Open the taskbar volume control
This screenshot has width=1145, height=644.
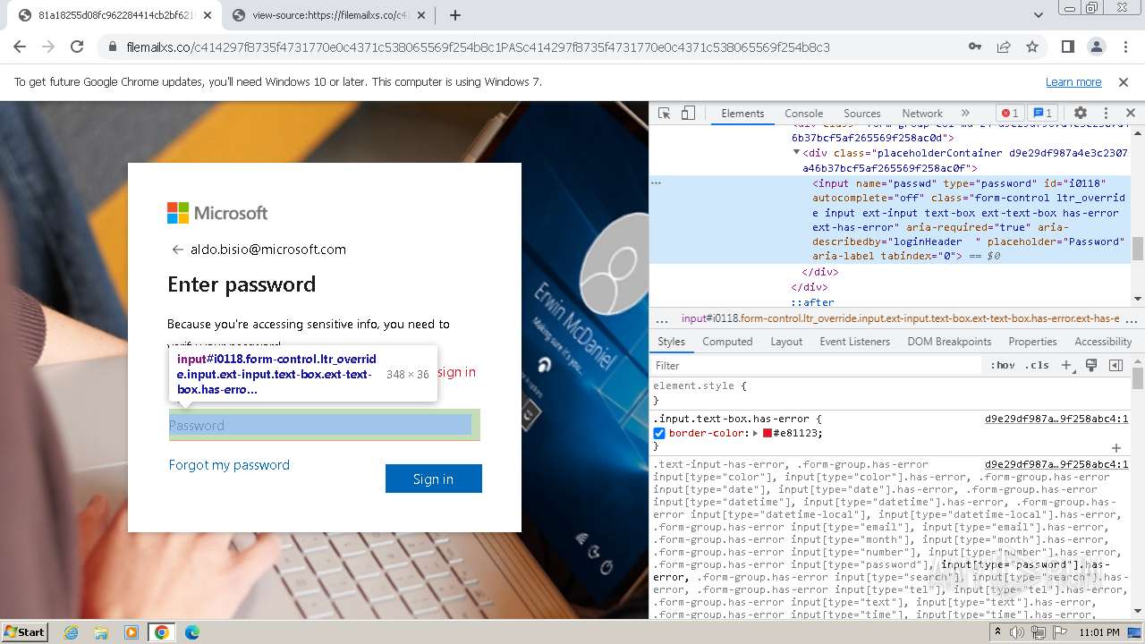point(1017,632)
